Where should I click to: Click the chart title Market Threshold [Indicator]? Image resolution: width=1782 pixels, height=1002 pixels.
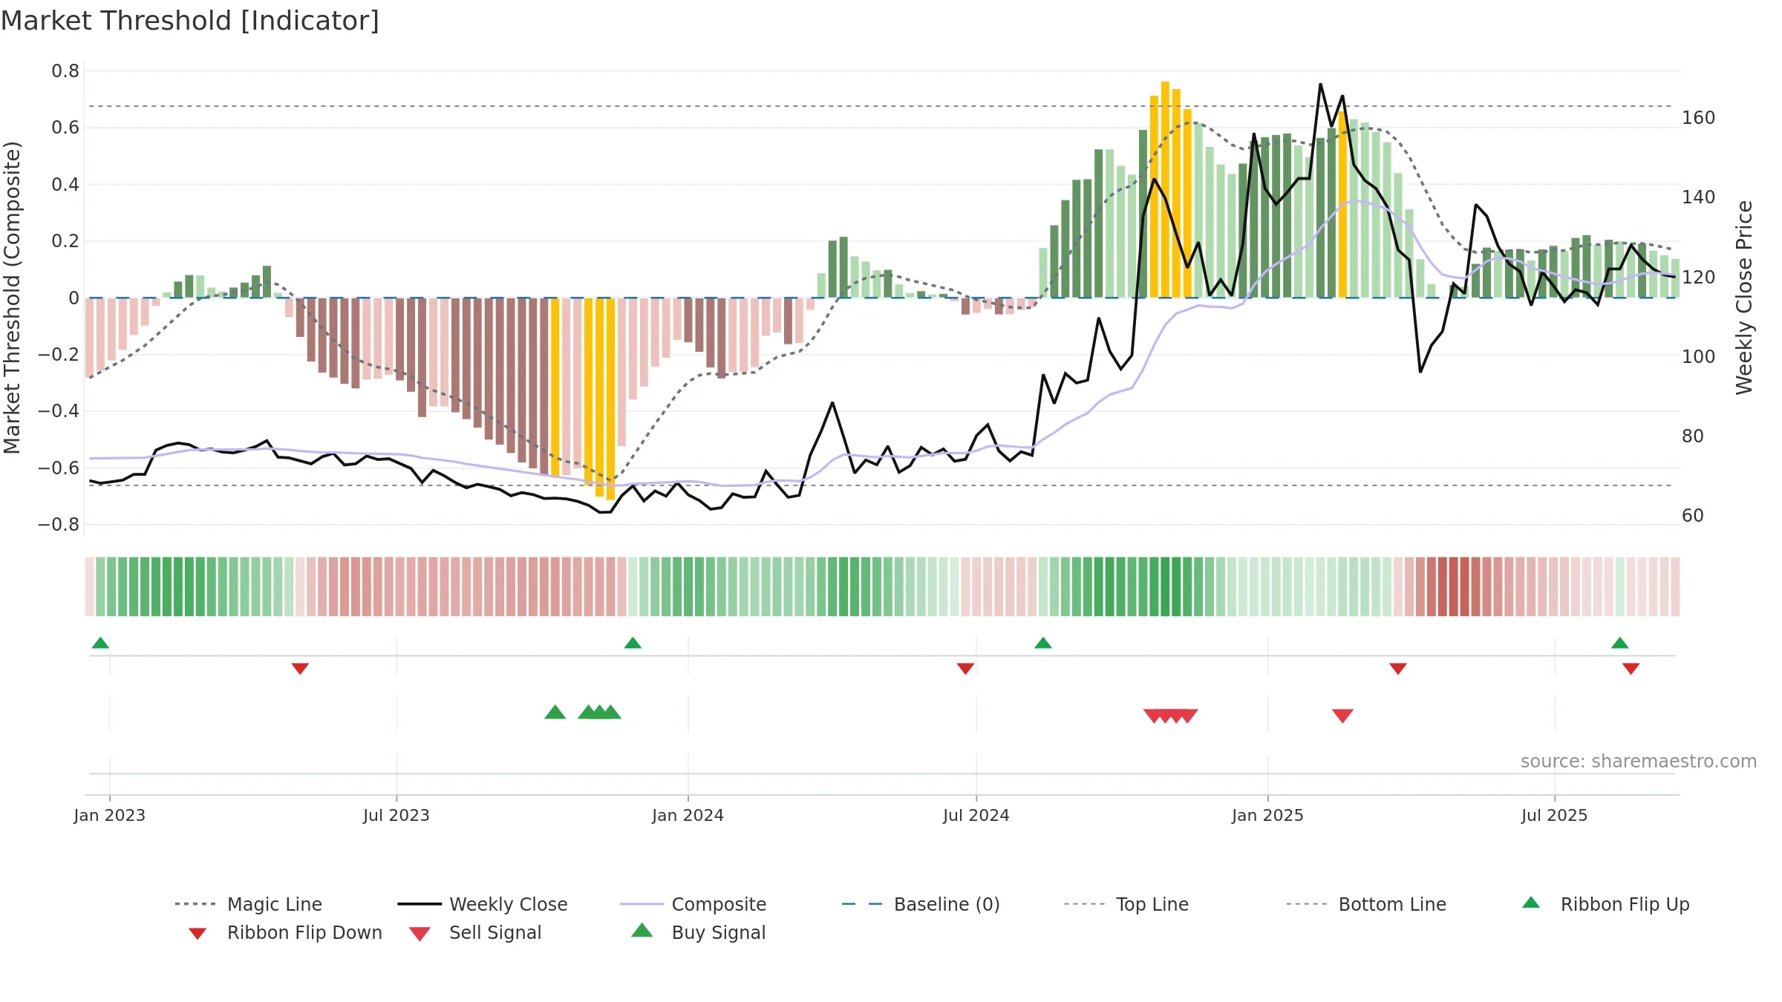(190, 21)
